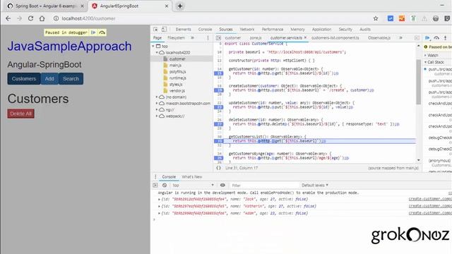Show the console sidebar icon

click(x=155, y=185)
